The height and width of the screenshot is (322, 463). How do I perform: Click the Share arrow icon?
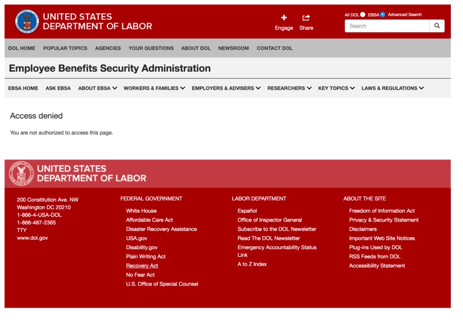[x=306, y=18]
